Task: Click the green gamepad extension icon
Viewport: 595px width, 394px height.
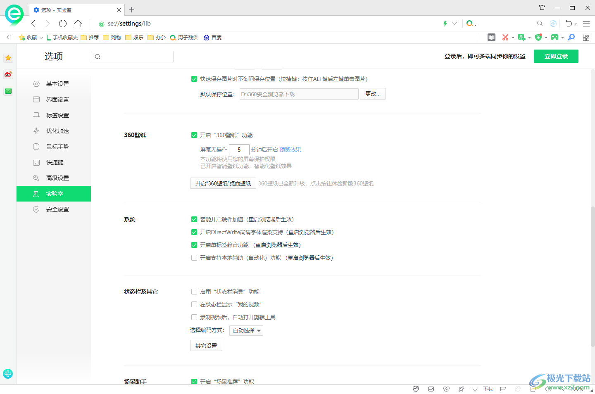Action: (x=555, y=38)
